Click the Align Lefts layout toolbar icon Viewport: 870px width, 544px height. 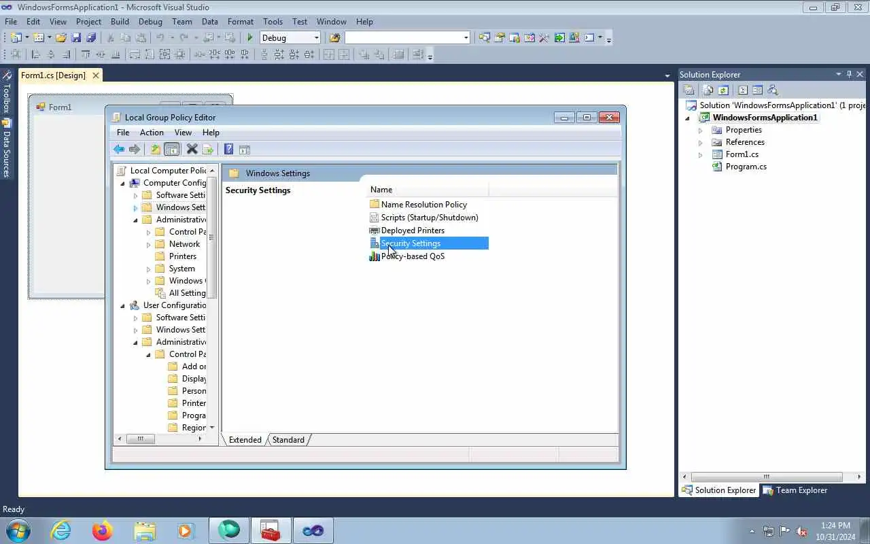click(x=35, y=54)
